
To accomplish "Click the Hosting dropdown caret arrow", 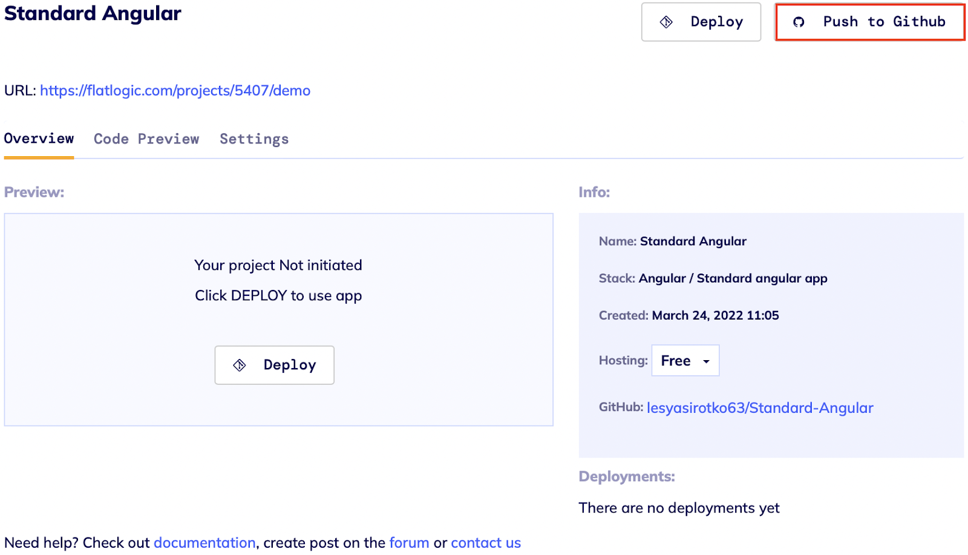I will click(706, 361).
